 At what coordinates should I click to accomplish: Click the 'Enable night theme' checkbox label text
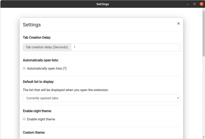tap(41, 119)
